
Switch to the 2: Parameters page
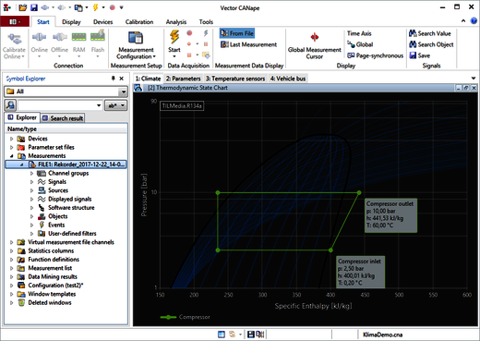click(x=183, y=79)
